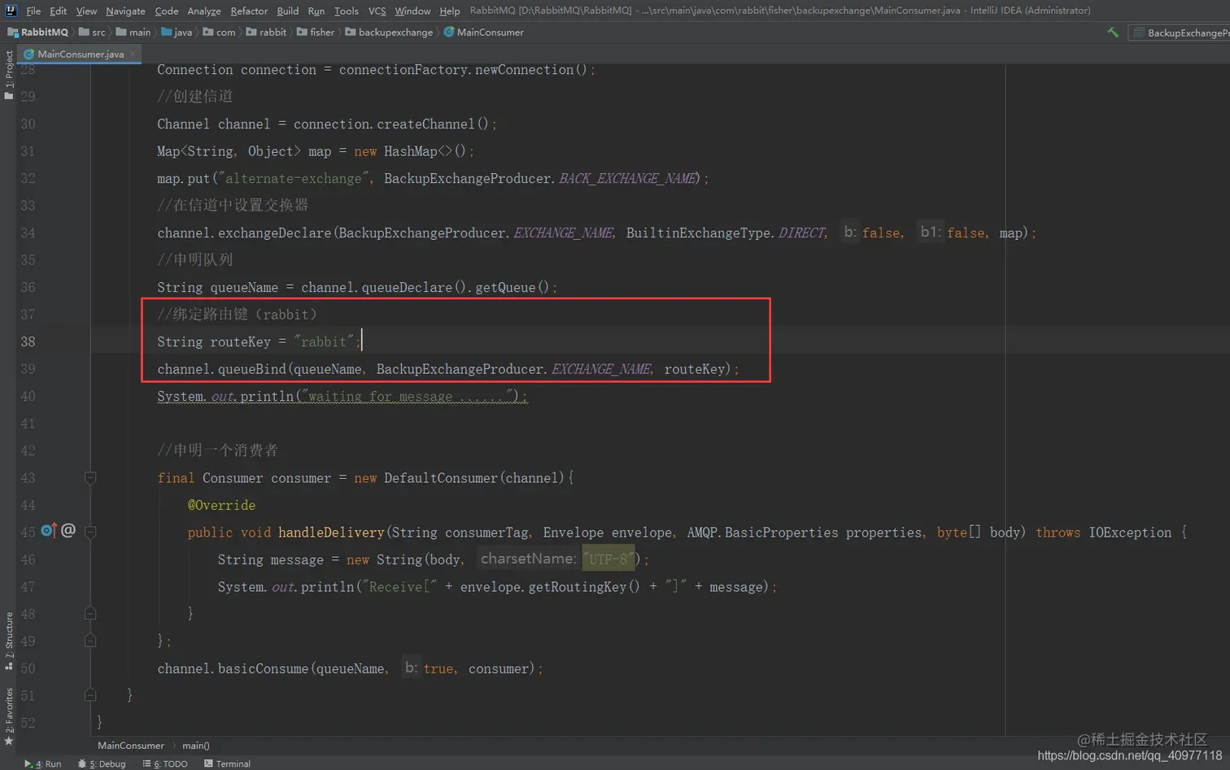This screenshot has width=1230, height=770.
Task: Click the fold end marker at line 51
Action: tap(90, 695)
